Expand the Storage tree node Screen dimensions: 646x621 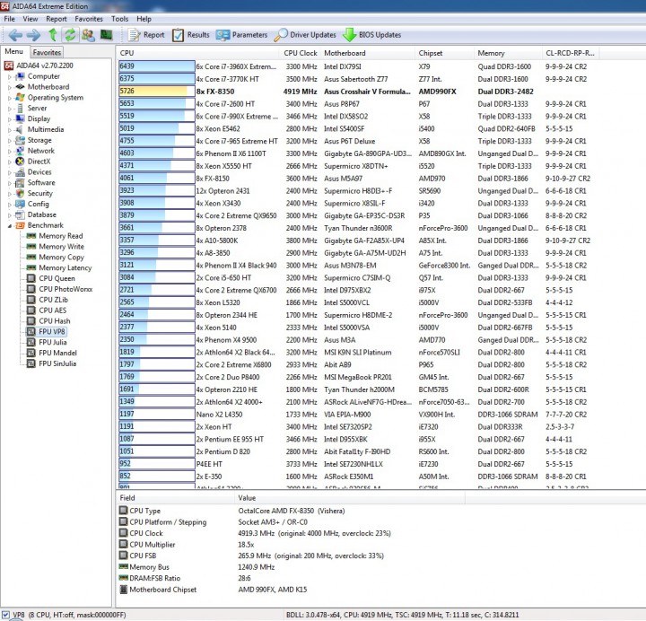(x=10, y=141)
